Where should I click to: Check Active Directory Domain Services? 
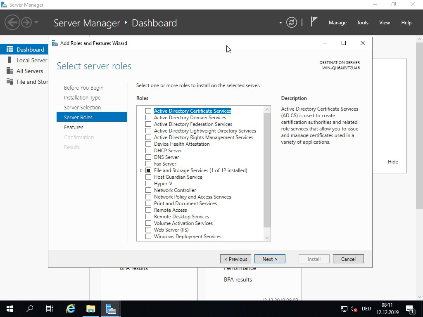[x=148, y=118]
